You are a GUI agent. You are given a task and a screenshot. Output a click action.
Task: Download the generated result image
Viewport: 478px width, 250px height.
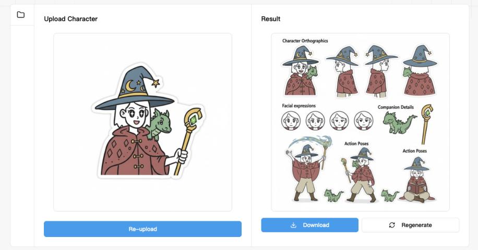point(310,225)
